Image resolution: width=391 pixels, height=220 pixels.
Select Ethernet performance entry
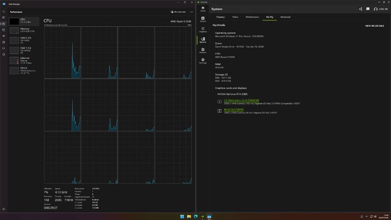24,60
